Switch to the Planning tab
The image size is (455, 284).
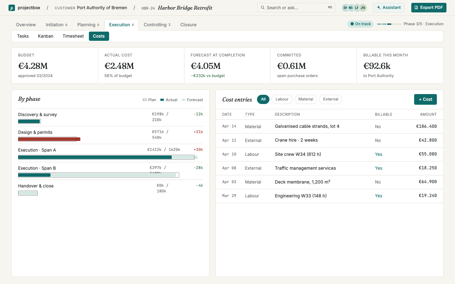[88, 25]
